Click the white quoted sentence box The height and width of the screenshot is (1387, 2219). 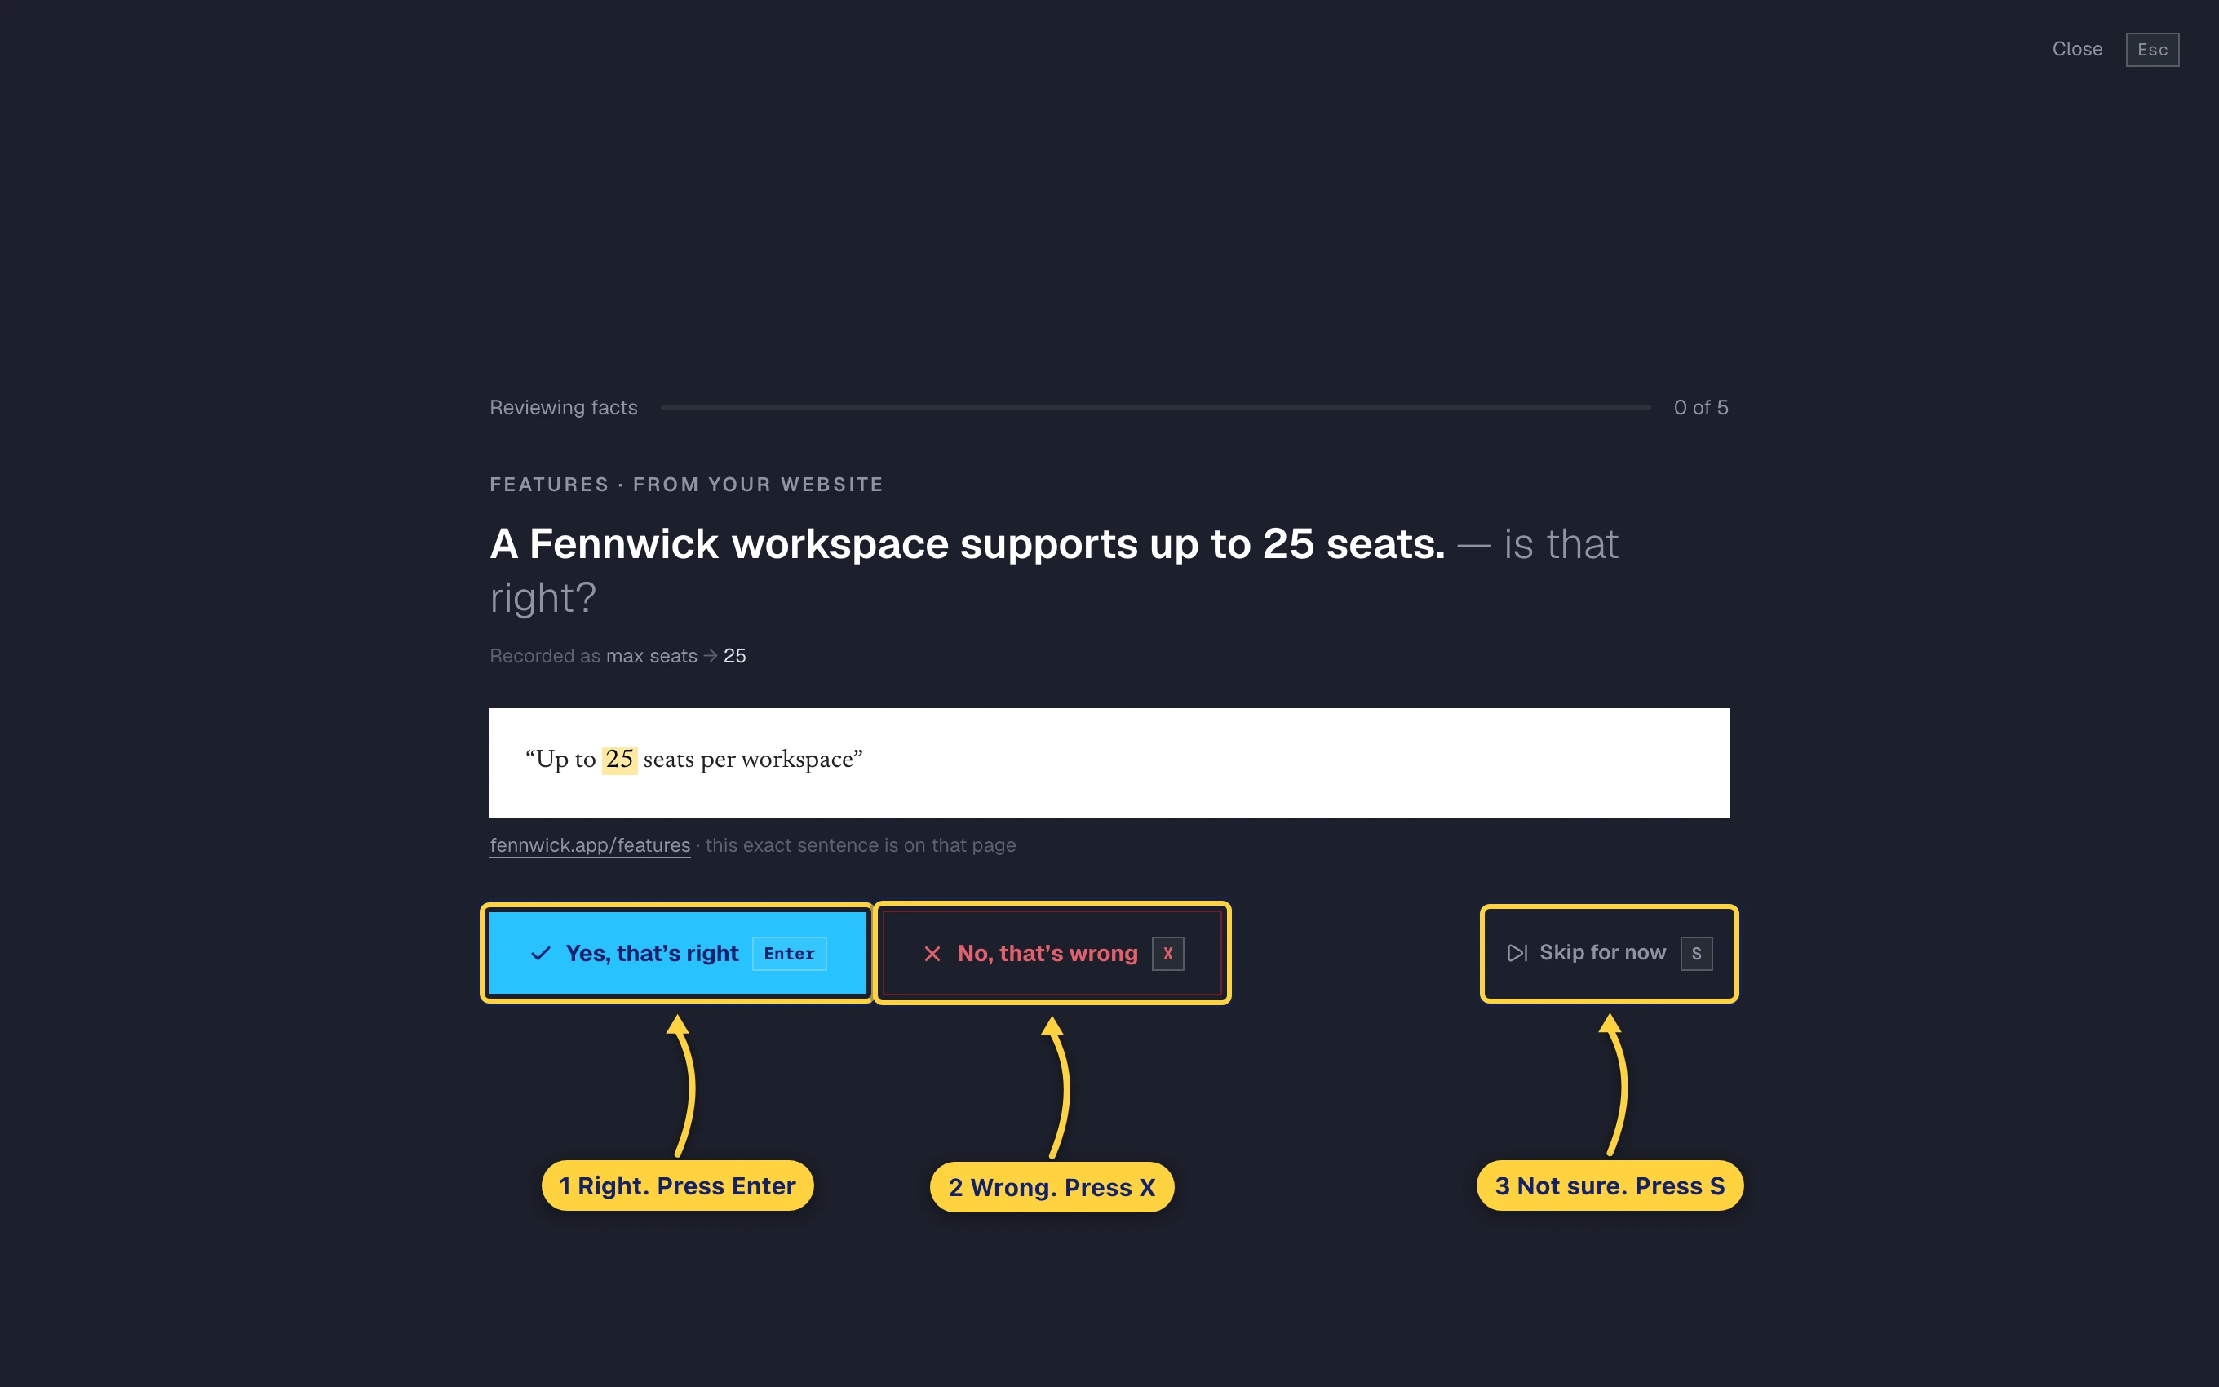tap(1109, 762)
